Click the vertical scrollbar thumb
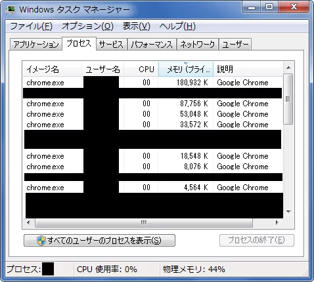The image size is (314, 282). point(288,99)
